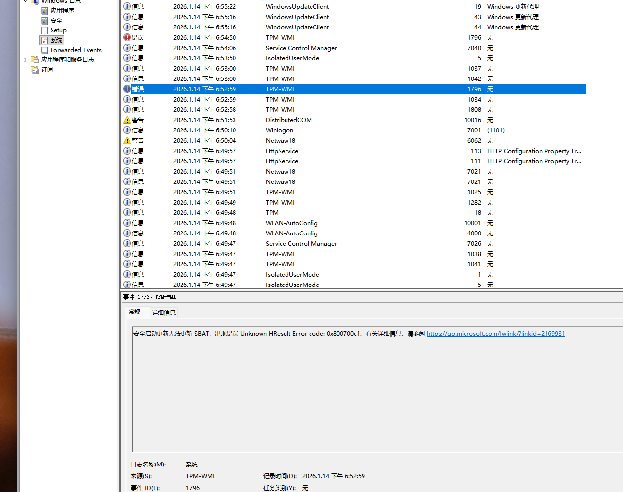Select the 系统 log in the tree
The image size is (623, 492).
pos(56,40)
